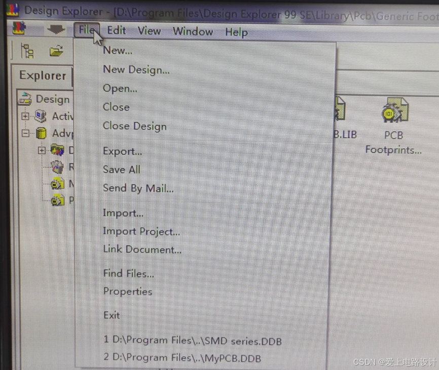The height and width of the screenshot is (370, 439).
Task: Select Export... menu entry
Action: 122,151
